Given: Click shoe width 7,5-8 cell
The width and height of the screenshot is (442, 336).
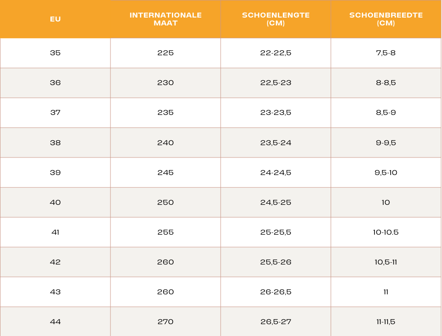Looking at the screenshot, I should pyautogui.click(x=386, y=53).
